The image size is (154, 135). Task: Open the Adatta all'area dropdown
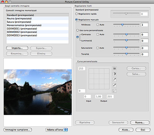pos(57,130)
